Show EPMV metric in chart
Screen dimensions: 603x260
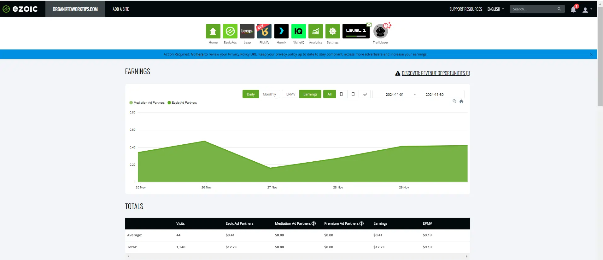pyautogui.click(x=291, y=94)
